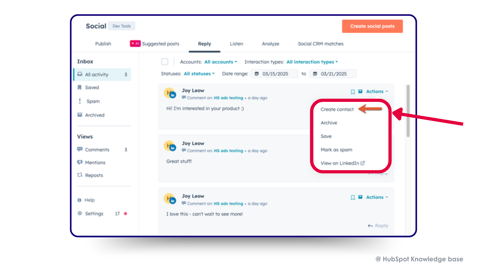
Task: Tick the select-all checkbox above the comments
Action: (x=165, y=62)
